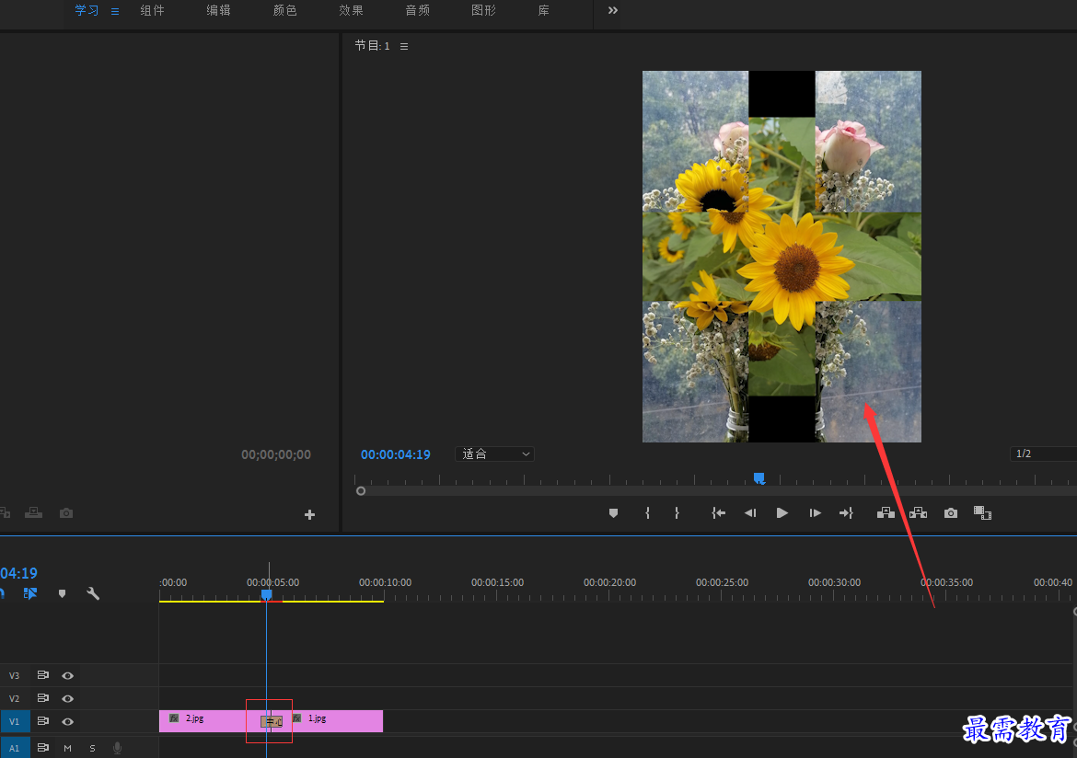The image size is (1077, 758).
Task: Click the fx badge on 2.jpg
Action: tap(174, 718)
